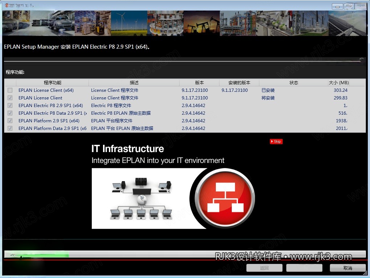Screen dimensions: 370x278
Task: Click the red Skip button
Action: (x=276, y=142)
